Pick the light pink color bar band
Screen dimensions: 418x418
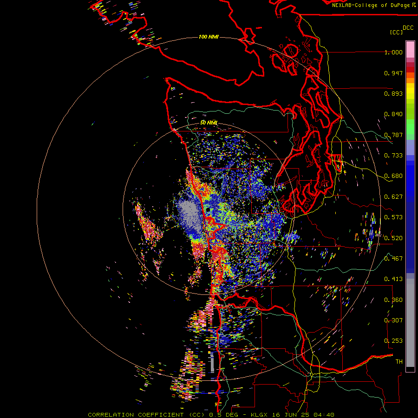[x=410, y=50]
